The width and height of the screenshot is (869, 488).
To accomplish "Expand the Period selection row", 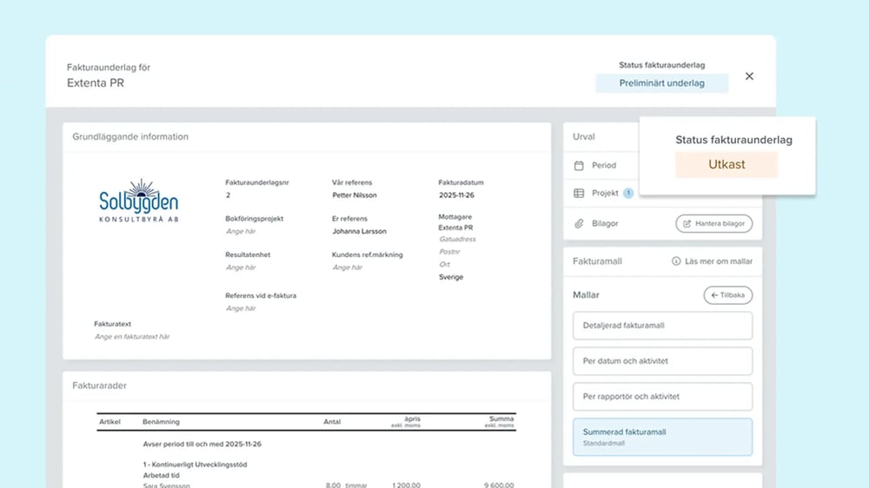I will click(x=604, y=165).
